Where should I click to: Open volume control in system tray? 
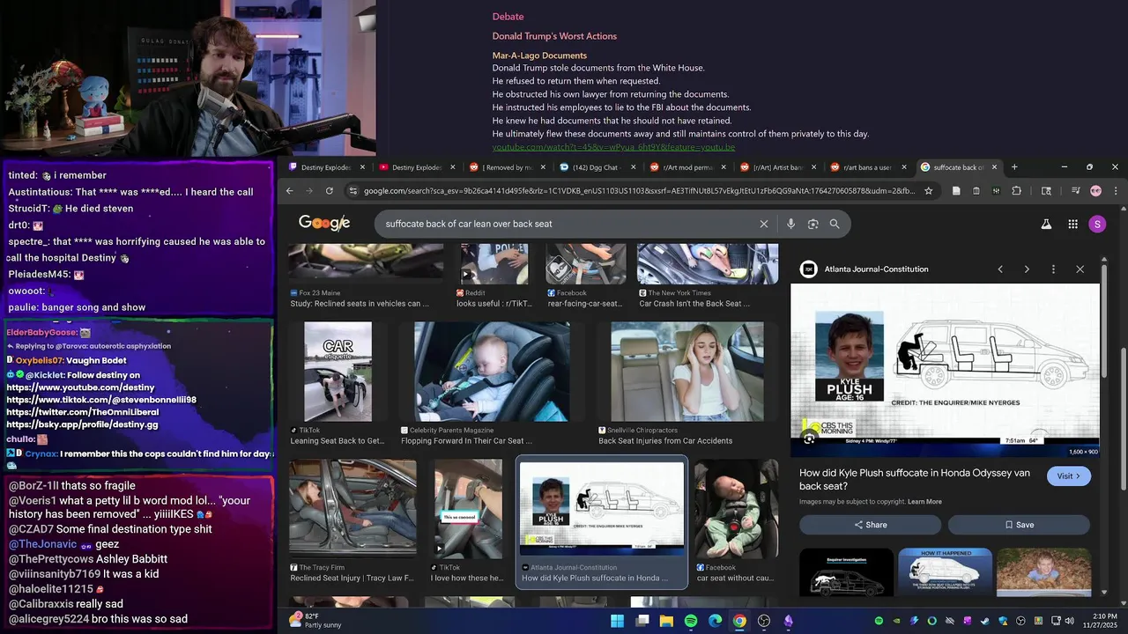pyautogui.click(x=1067, y=621)
